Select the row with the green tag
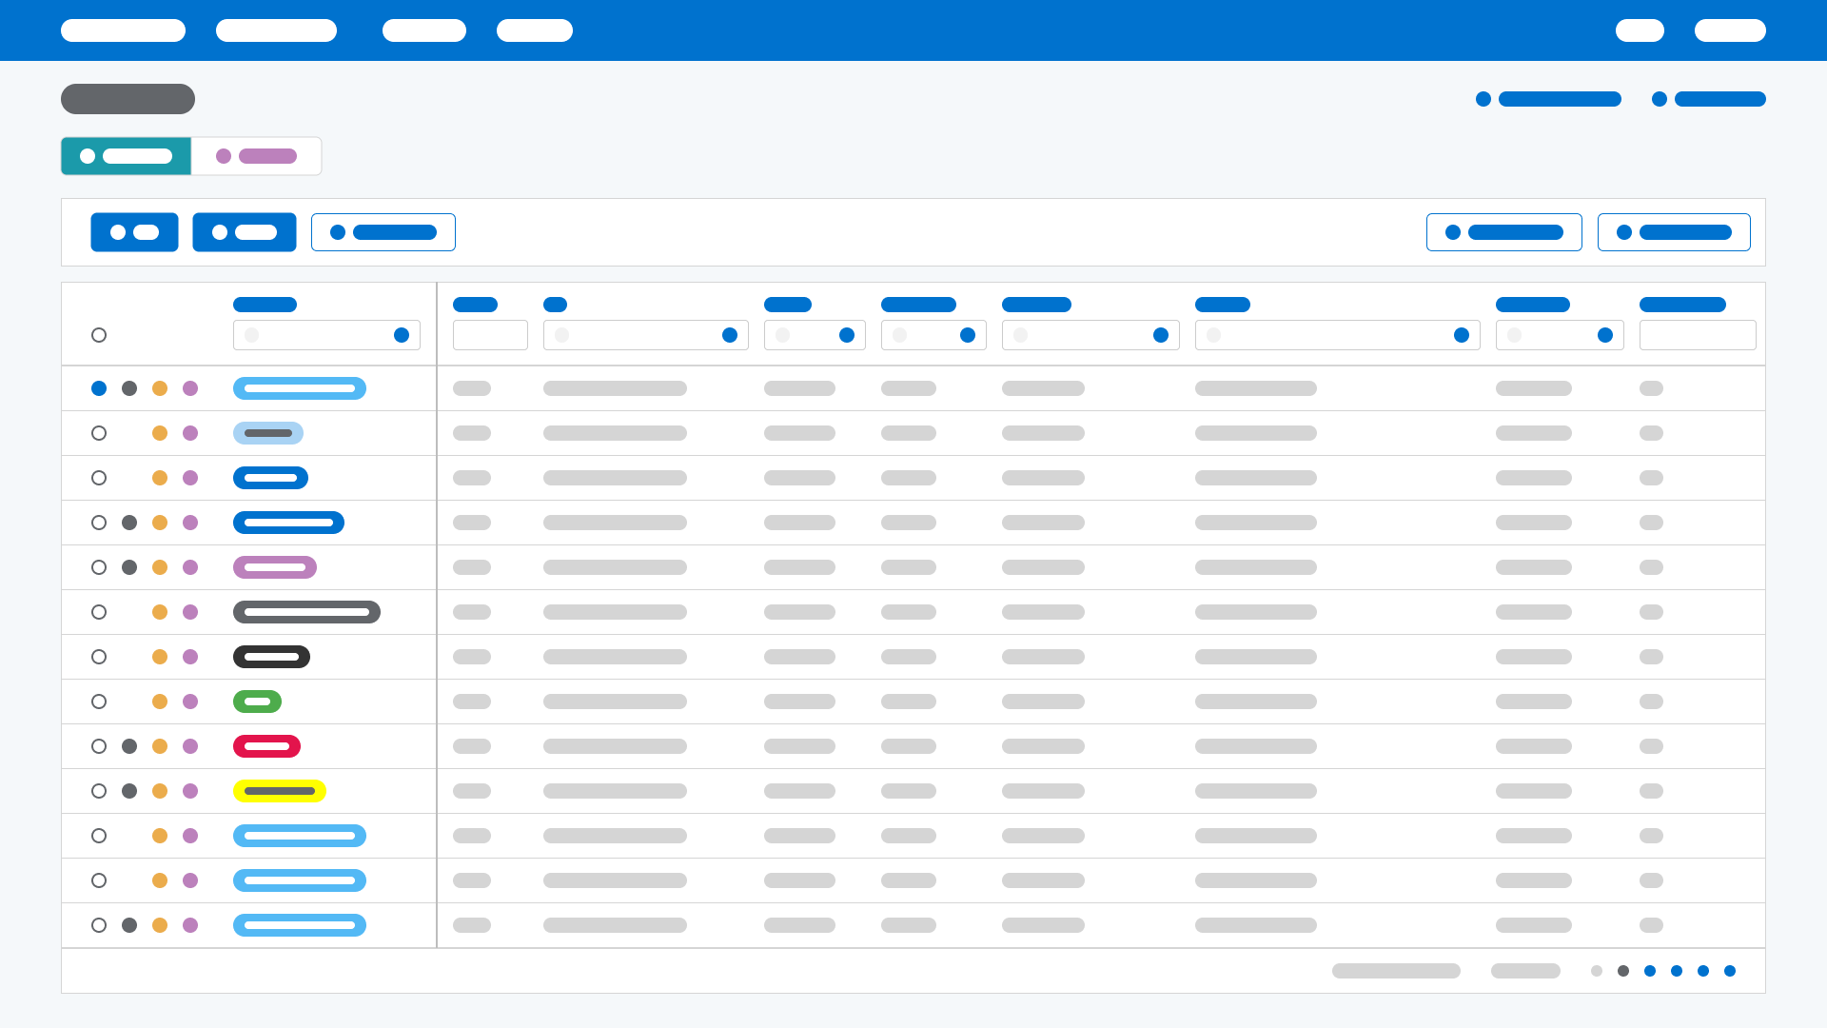Screen dimensions: 1827x1028 (99, 702)
